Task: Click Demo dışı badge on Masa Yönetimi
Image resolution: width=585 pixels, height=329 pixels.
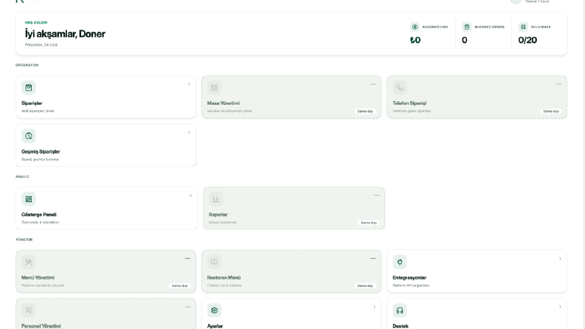Action: (x=365, y=111)
